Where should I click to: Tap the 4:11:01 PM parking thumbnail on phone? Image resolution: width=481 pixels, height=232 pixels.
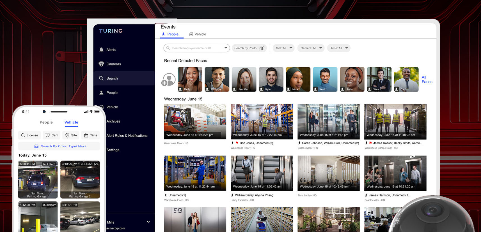[x=80, y=217]
